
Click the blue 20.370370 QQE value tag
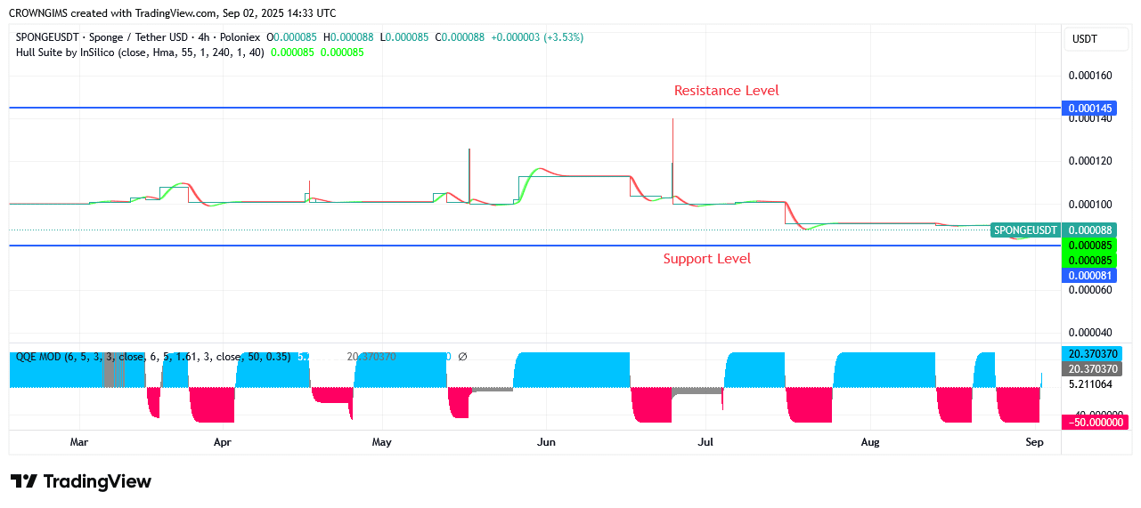[x=1092, y=353]
